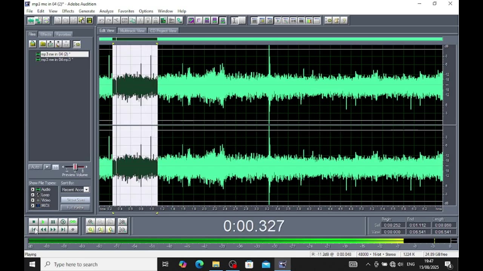
Task: Open the Effects menu
Action: [x=68, y=11]
